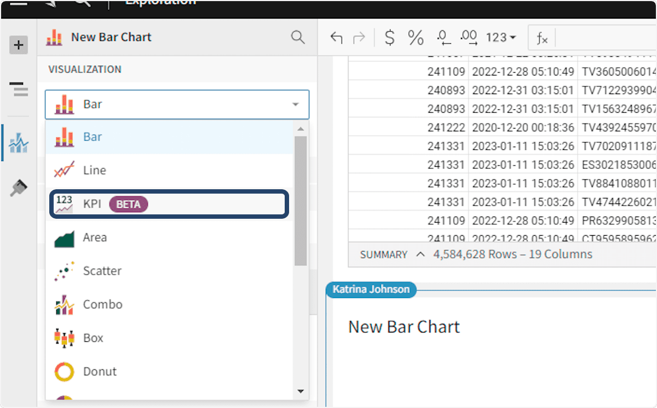Click the plus add-element icon in sidebar

coord(19,45)
